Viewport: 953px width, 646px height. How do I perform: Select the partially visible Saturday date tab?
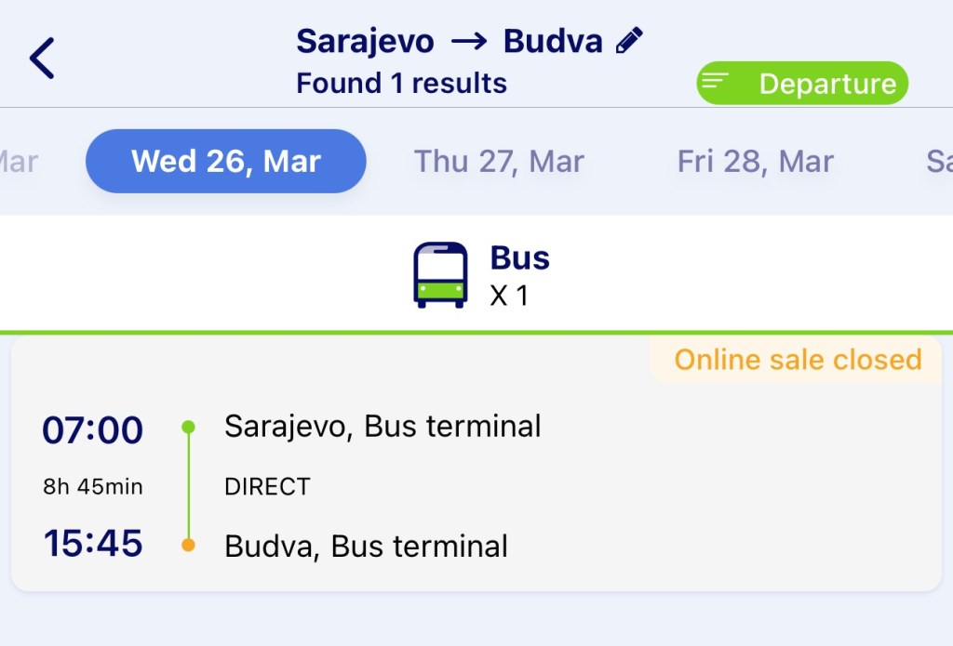(938, 161)
